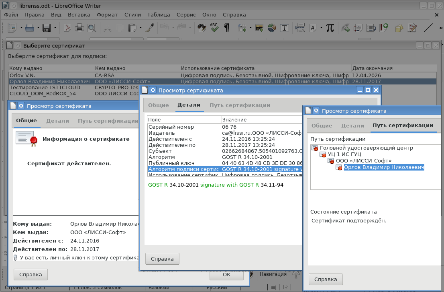Select ООО «ЛИССИ-Софт» node in certification path

(x=364, y=160)
